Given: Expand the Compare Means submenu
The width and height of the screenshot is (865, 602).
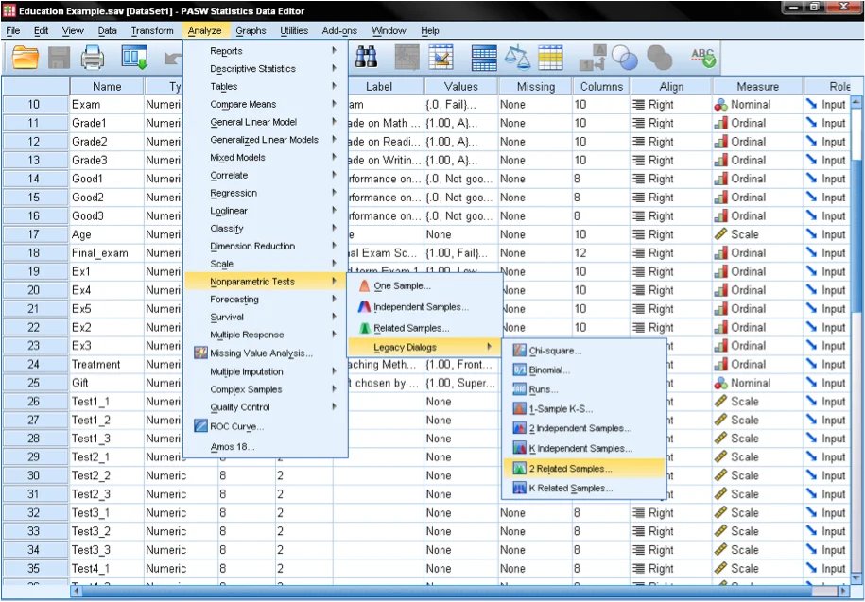Looking at the screenshot, I should point(266,104).
